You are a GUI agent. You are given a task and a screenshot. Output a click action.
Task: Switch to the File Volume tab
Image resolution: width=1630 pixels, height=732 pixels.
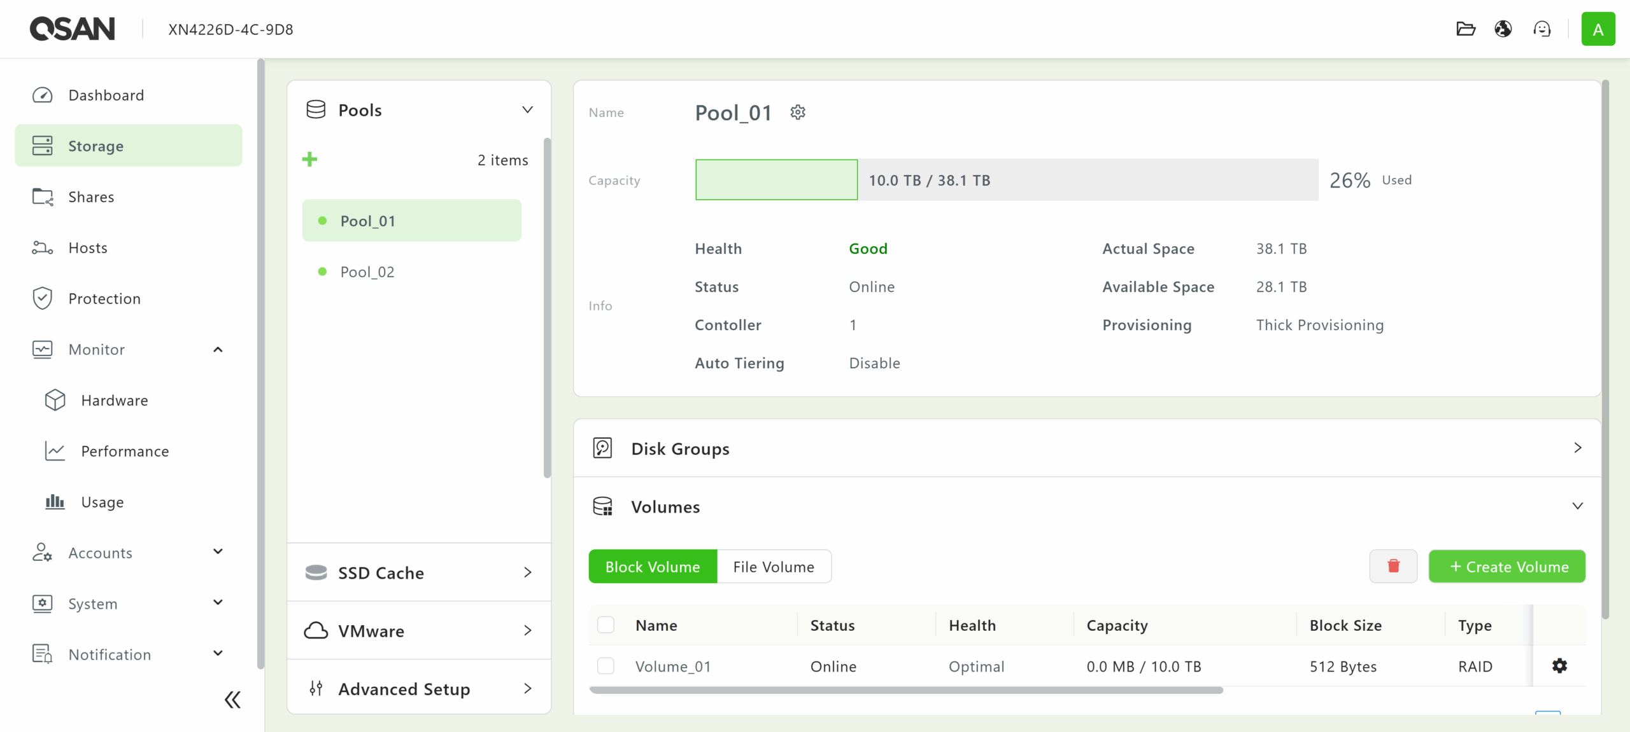[x=774, y=566]
